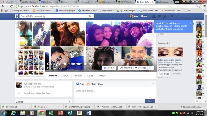
Task: Expand options arrow for download.jpg
Action: (x=30, y=106)
